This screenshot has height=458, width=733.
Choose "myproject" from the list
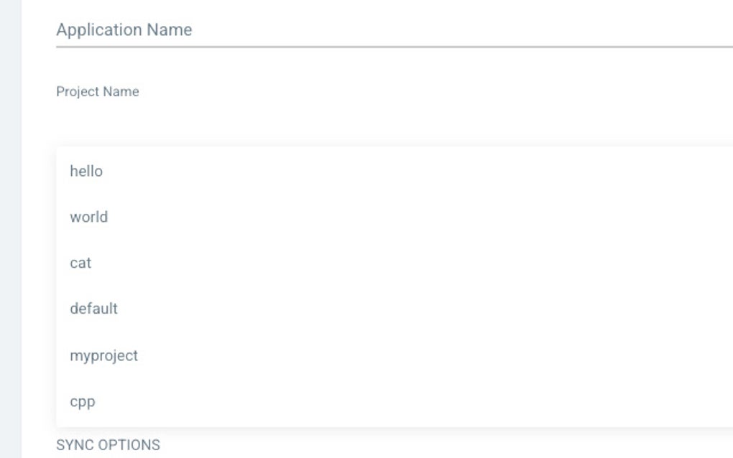coord(103,355)
